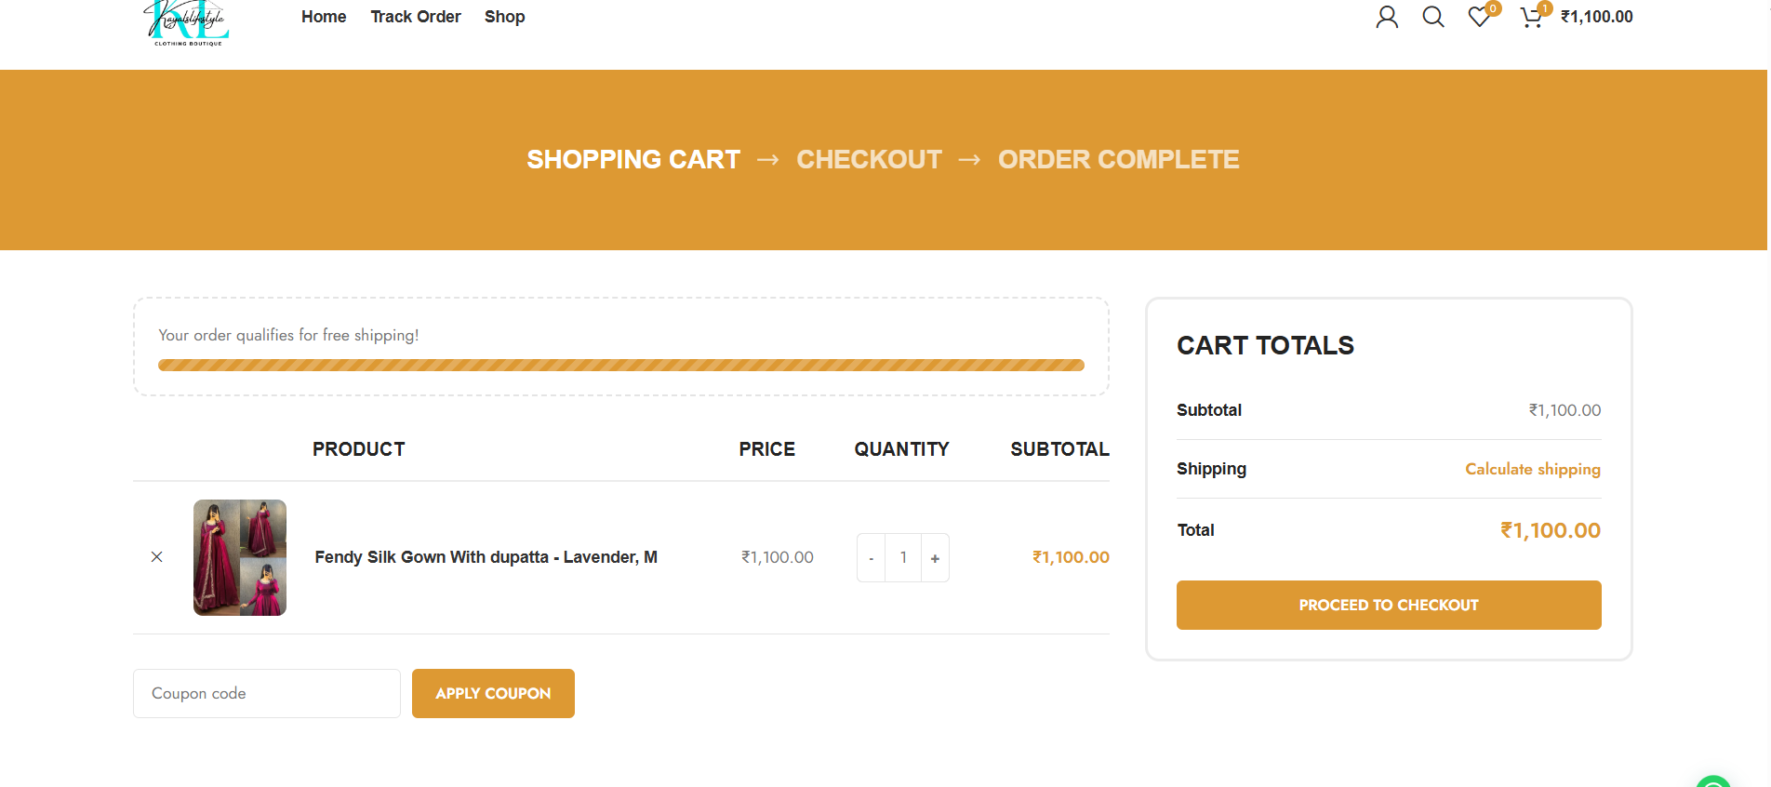Open the user account icon

1387,17
